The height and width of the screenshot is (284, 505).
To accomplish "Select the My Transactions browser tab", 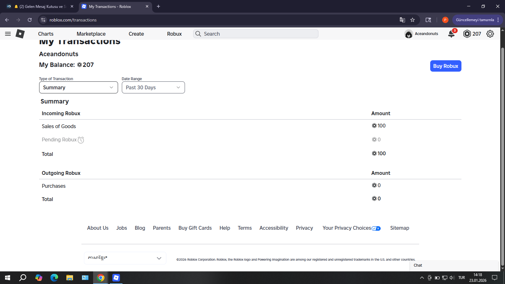I will click(115, 6).
